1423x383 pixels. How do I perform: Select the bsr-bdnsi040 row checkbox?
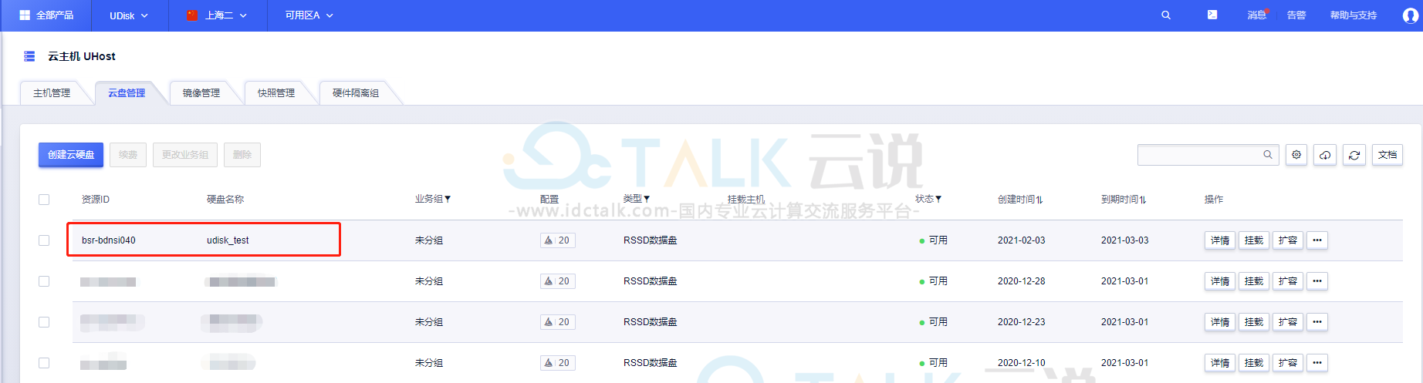[44, 240]
